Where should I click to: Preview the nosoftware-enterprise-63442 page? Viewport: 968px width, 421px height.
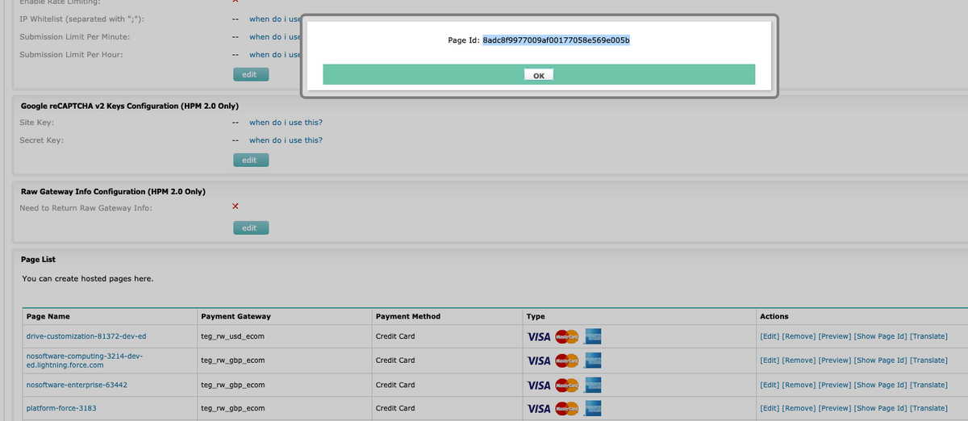[x=835, y=385]
